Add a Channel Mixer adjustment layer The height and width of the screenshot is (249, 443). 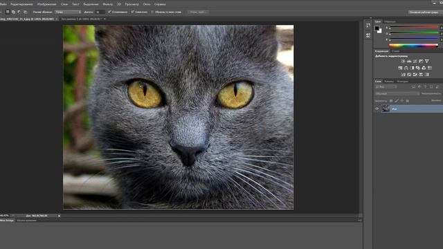coord(424,68)
